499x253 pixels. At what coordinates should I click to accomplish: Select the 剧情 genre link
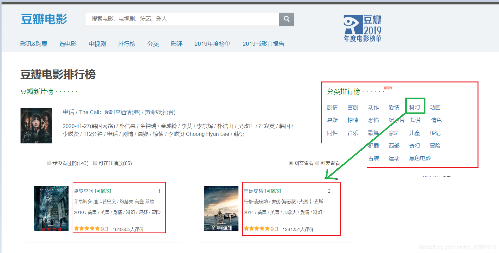(332, 107)
